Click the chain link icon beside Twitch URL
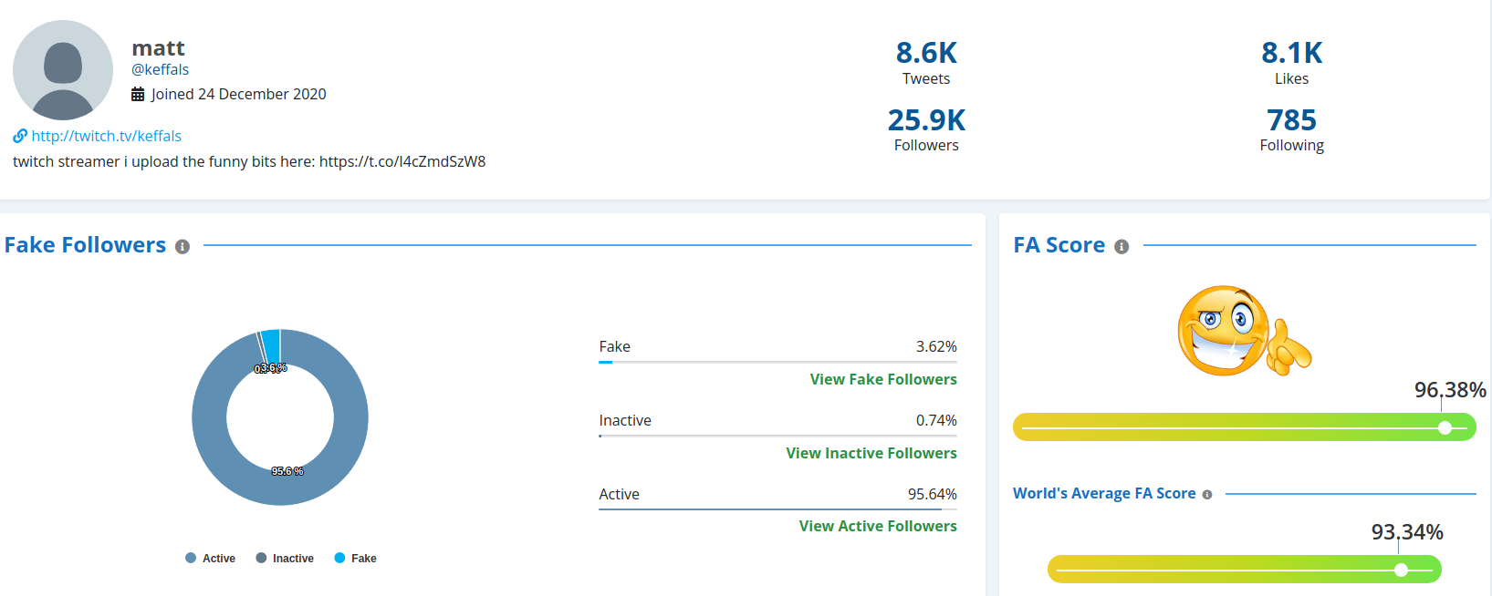This screenshot has height=596, width=1492. click(20, 136)
